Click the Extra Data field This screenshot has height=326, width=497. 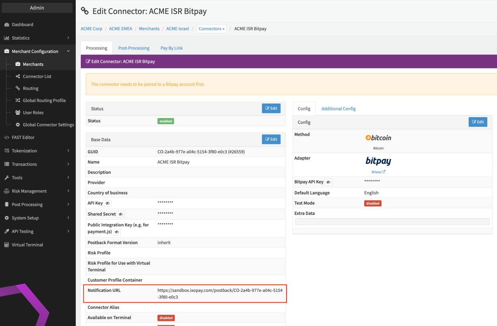tap(392, 222)
